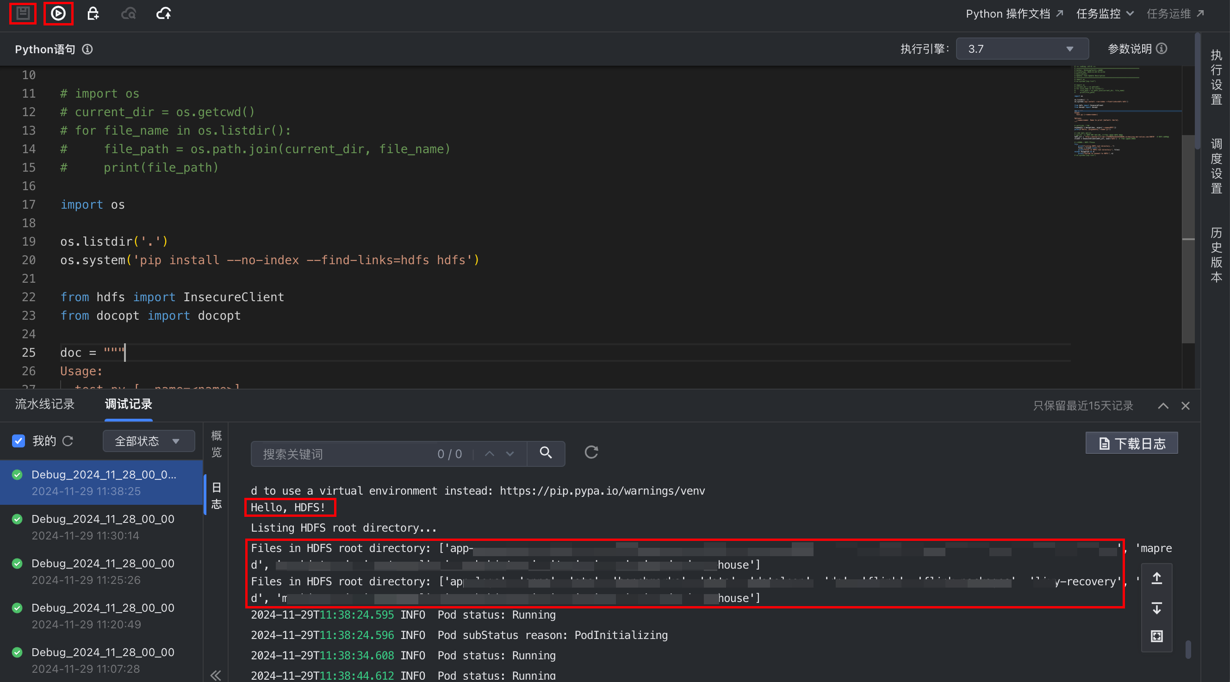Click 'Listing HDFS root directory...' log line
The height and width of the screenshot is (682, 1230).
(x=343, y=528)
